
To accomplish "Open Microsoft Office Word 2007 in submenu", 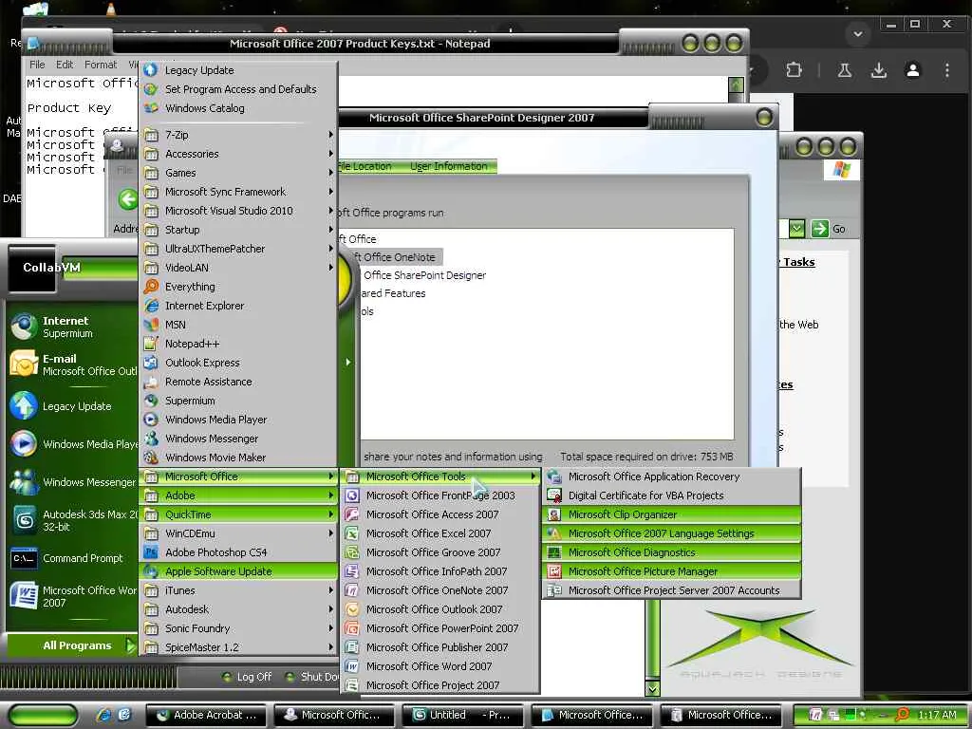I will pyautogui.click(x=440, y=666).
